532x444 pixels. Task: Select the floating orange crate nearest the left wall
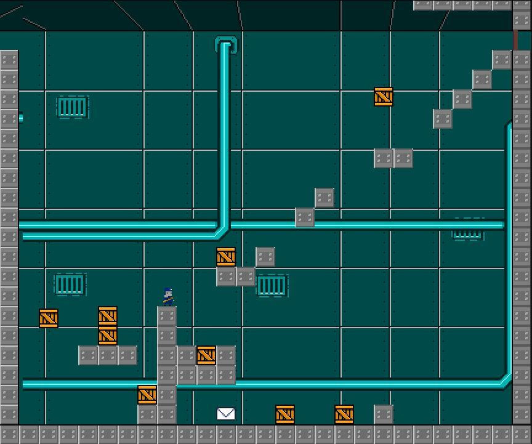49,318
